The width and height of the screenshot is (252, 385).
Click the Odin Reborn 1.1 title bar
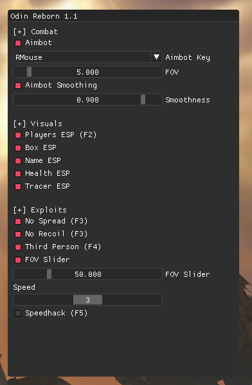tap(123, 16)
